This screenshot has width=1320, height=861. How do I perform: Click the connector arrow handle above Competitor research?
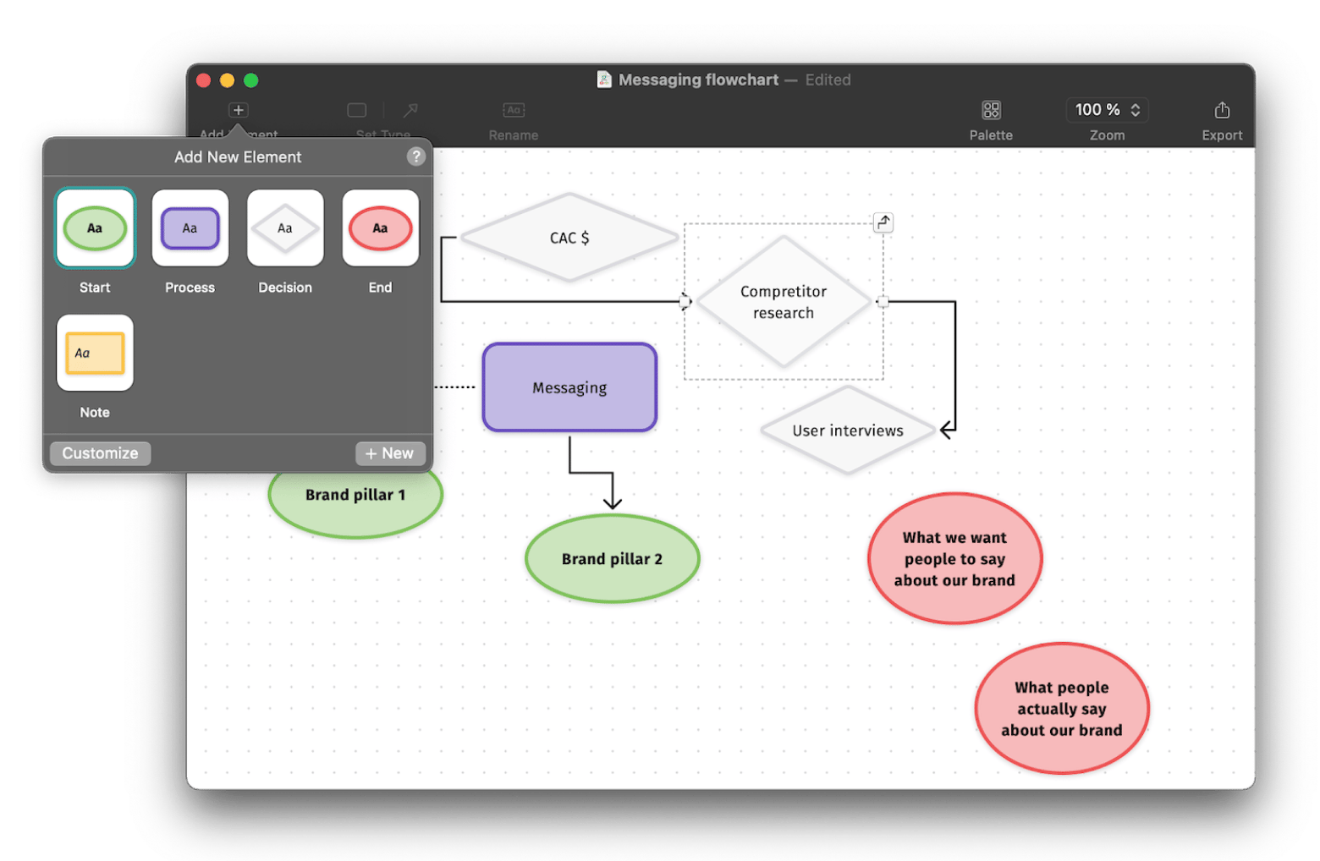click(x=883, y=222)
